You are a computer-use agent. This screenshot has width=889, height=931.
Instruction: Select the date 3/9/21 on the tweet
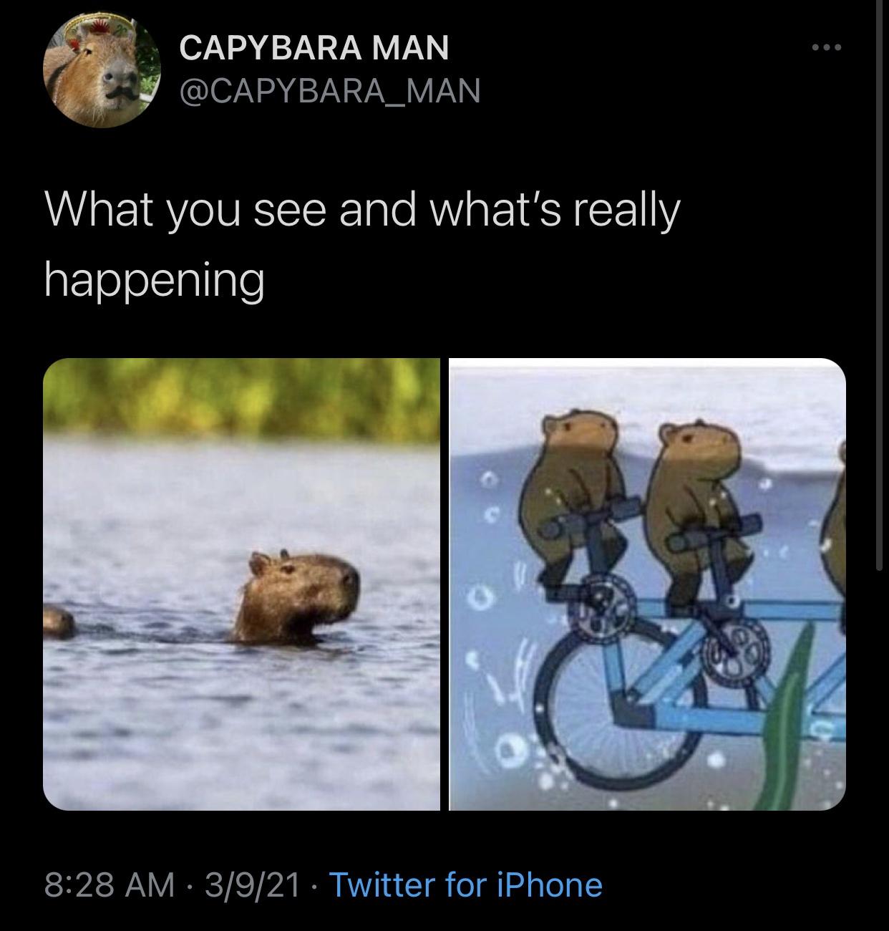pyautogui.click(x=254, y=887)
